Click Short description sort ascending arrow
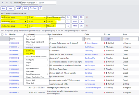This screenshot has width=139, height=95. 62,34
